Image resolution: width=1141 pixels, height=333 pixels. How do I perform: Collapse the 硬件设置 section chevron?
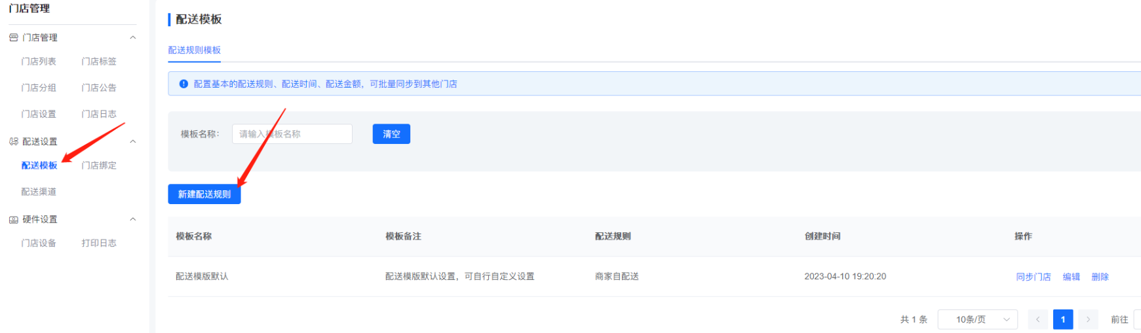coord(133,219)
